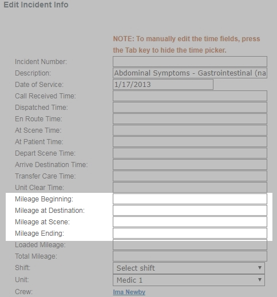The height and width of the screenshot is (297, 277).
Task: Open the Ima Newby crew link
Action: tap(129, 292)
